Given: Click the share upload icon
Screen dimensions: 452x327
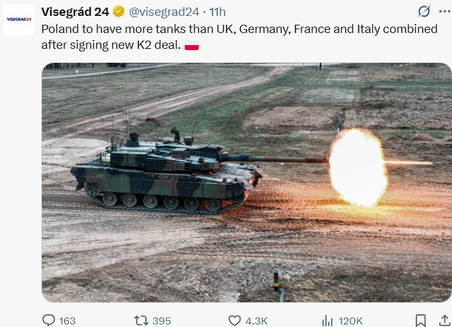Looking at the screenshot, I should (x=446, y=321).
